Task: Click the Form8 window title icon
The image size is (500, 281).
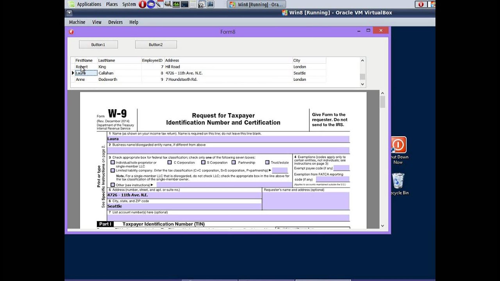Action: click(x=71, y=32)
